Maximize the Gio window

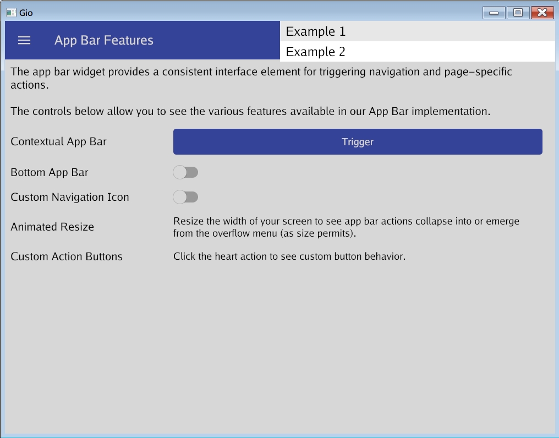[x=518, y=13]
